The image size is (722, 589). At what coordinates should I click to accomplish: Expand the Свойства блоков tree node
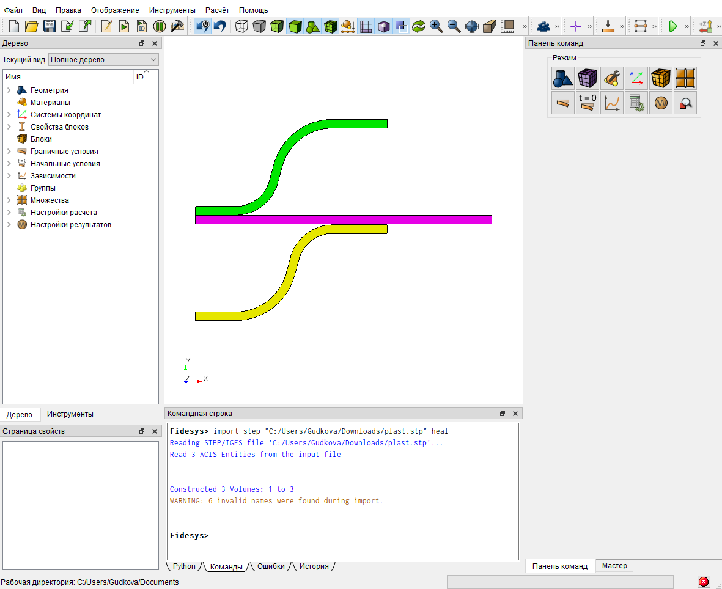(x=9, y=127)
